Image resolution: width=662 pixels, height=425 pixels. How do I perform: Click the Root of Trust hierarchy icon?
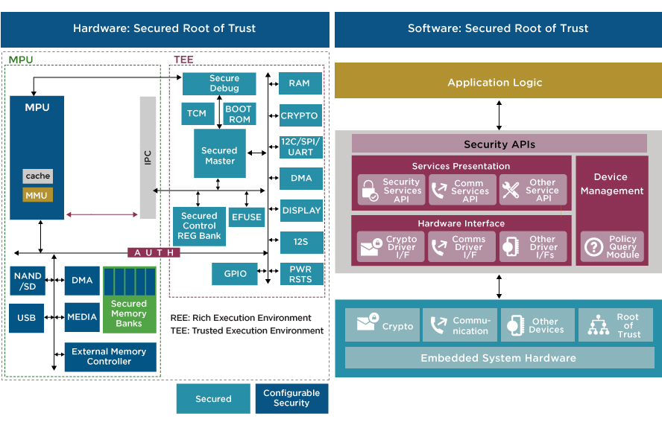[598, 326]
